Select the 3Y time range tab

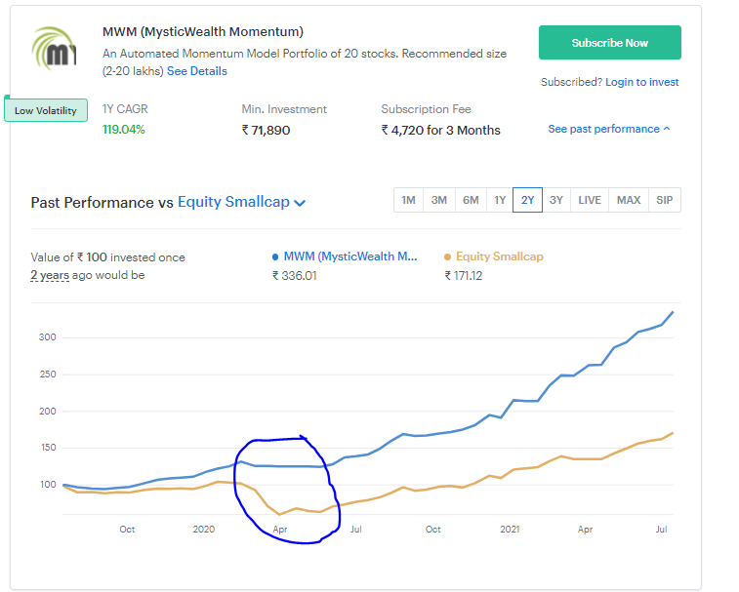pos(556,200)
